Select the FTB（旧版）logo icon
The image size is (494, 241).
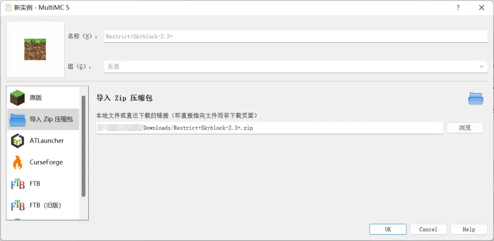[17, 205]
